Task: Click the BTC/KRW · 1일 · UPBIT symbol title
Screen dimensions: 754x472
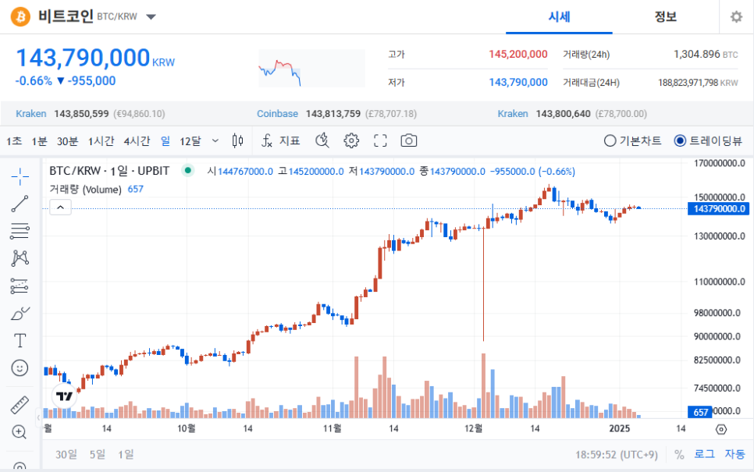Action: point(109,171)
